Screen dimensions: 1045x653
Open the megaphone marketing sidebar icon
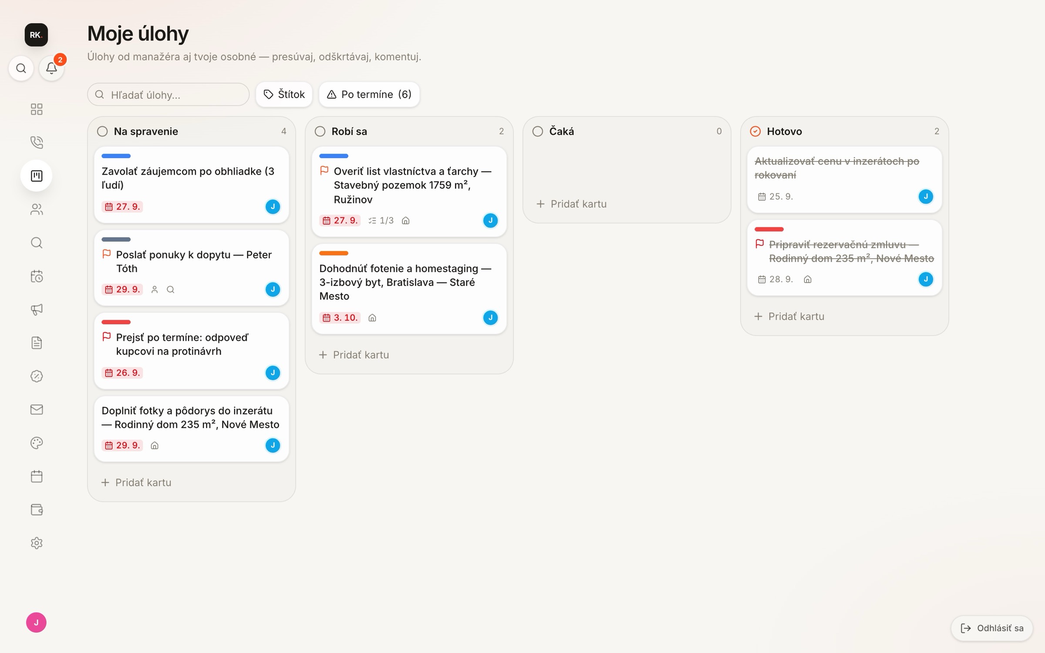coord(37,310)
